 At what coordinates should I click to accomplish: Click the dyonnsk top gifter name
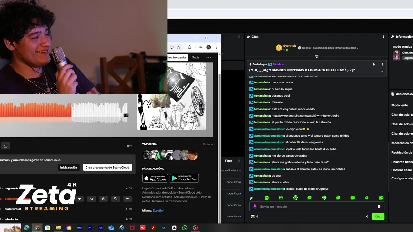pyautogui.click(x=289, y=46)
